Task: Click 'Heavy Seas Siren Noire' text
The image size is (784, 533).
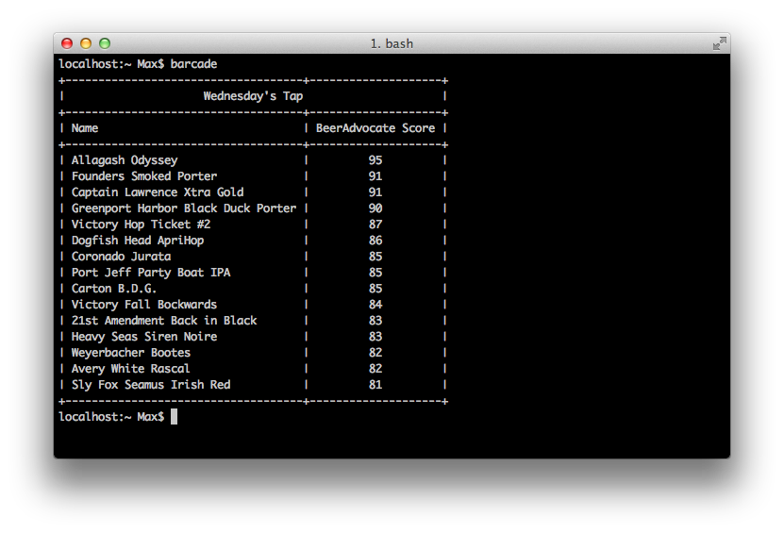Action: coord(144,337)
